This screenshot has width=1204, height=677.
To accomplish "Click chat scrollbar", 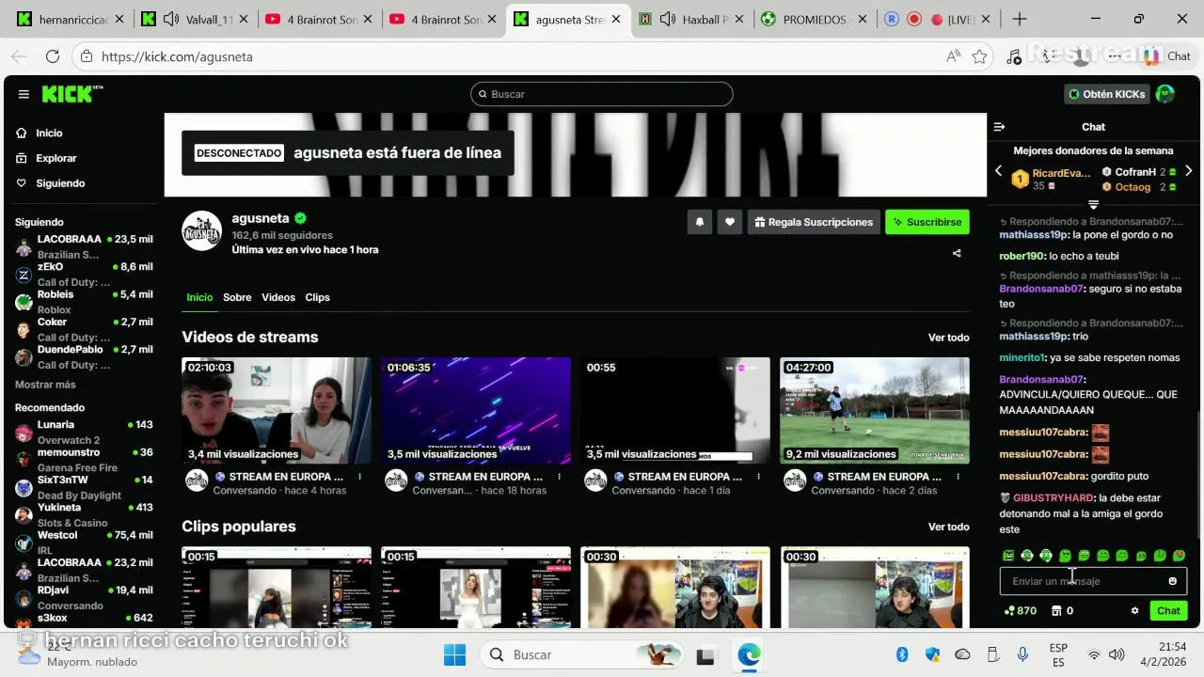I will coord(1199,475).
